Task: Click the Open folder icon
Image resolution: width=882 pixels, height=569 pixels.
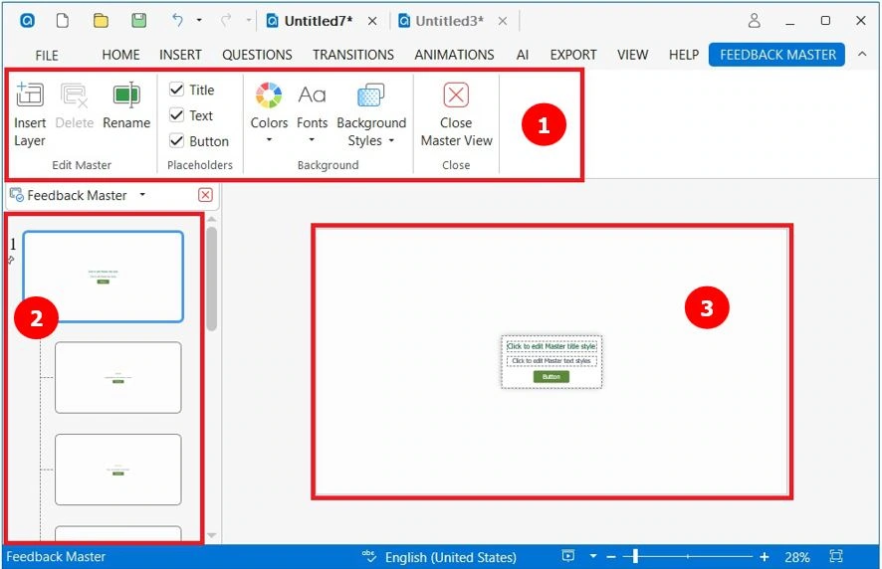Action: coord(101,21)
